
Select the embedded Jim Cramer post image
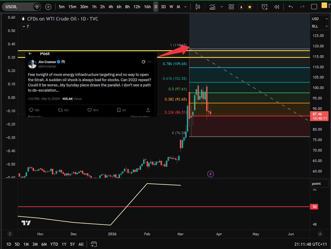[x=91, y=85]
